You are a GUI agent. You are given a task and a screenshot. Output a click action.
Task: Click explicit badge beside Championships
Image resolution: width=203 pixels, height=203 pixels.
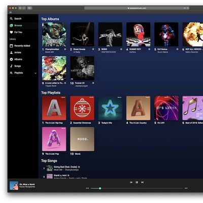click(65, 49)
